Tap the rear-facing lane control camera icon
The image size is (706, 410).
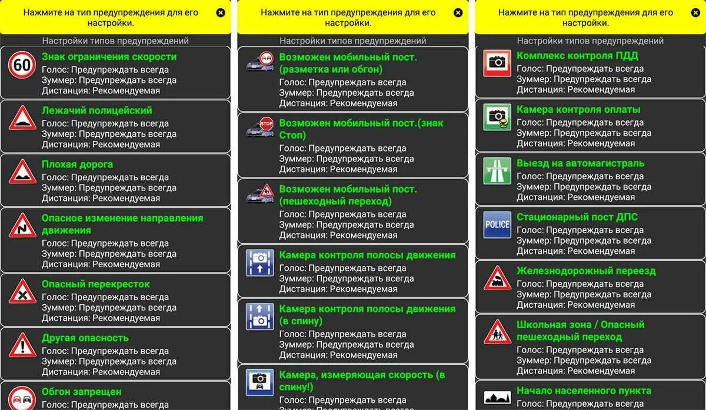point(259,316)
